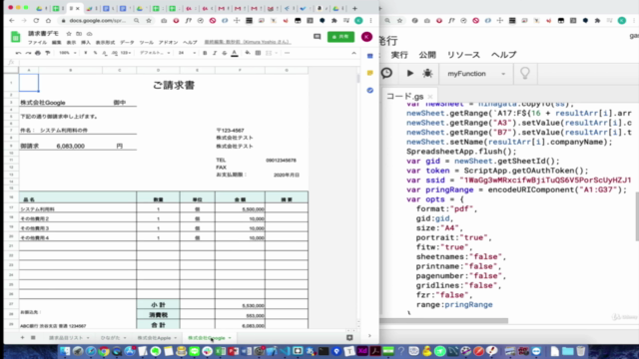
Task: Open a new browser tab with plus
Action: coord(354,8)
